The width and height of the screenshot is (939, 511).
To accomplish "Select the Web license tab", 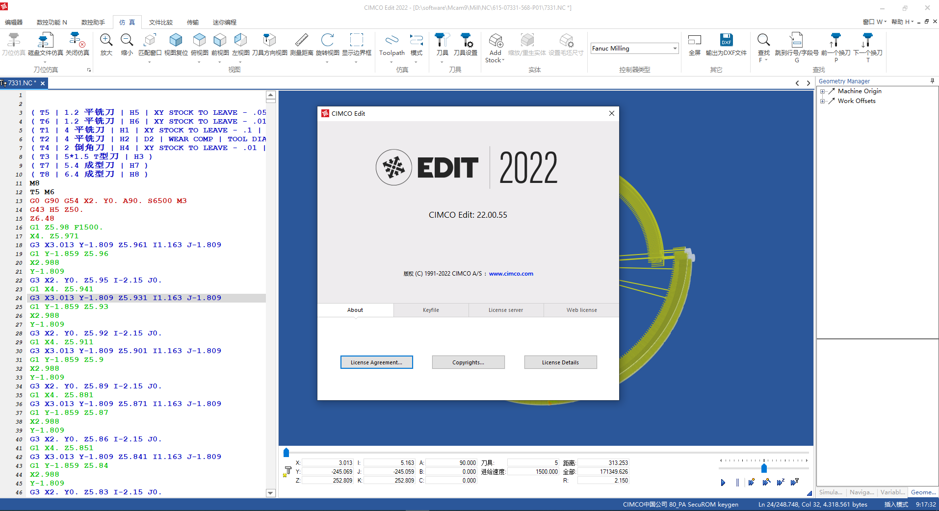I will tap(581, 310).
